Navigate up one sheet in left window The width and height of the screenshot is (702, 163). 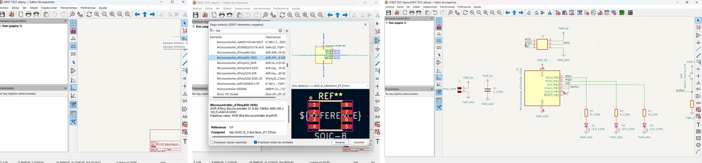pyautogui.click(x=145, y=15)
